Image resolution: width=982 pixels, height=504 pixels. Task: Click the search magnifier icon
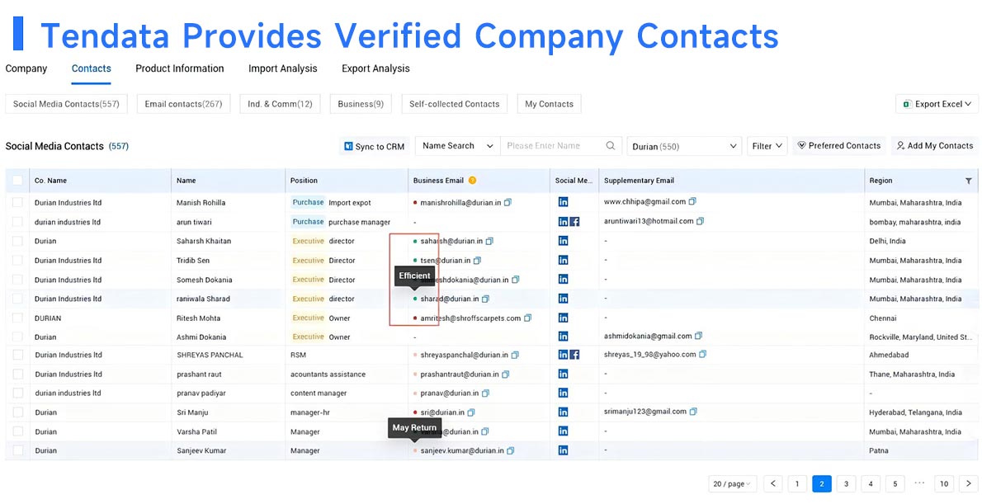point(611,146)
